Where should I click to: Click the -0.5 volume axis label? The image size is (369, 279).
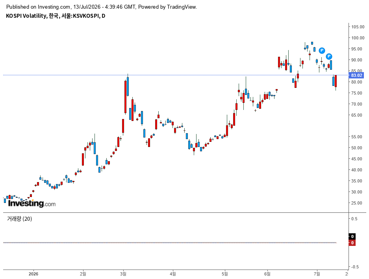pos(355,267)
